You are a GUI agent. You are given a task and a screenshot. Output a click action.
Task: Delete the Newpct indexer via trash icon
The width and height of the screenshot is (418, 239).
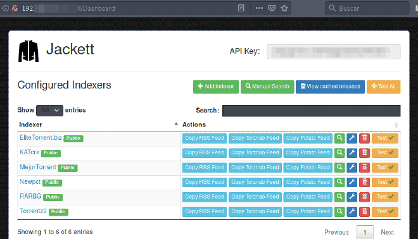coord(364,182)
